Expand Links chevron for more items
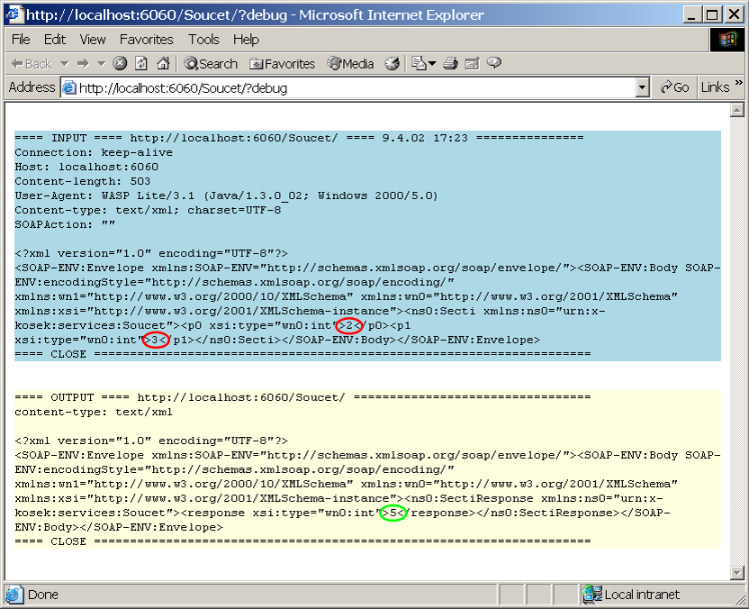749x609 pixels. coord(738,83)
